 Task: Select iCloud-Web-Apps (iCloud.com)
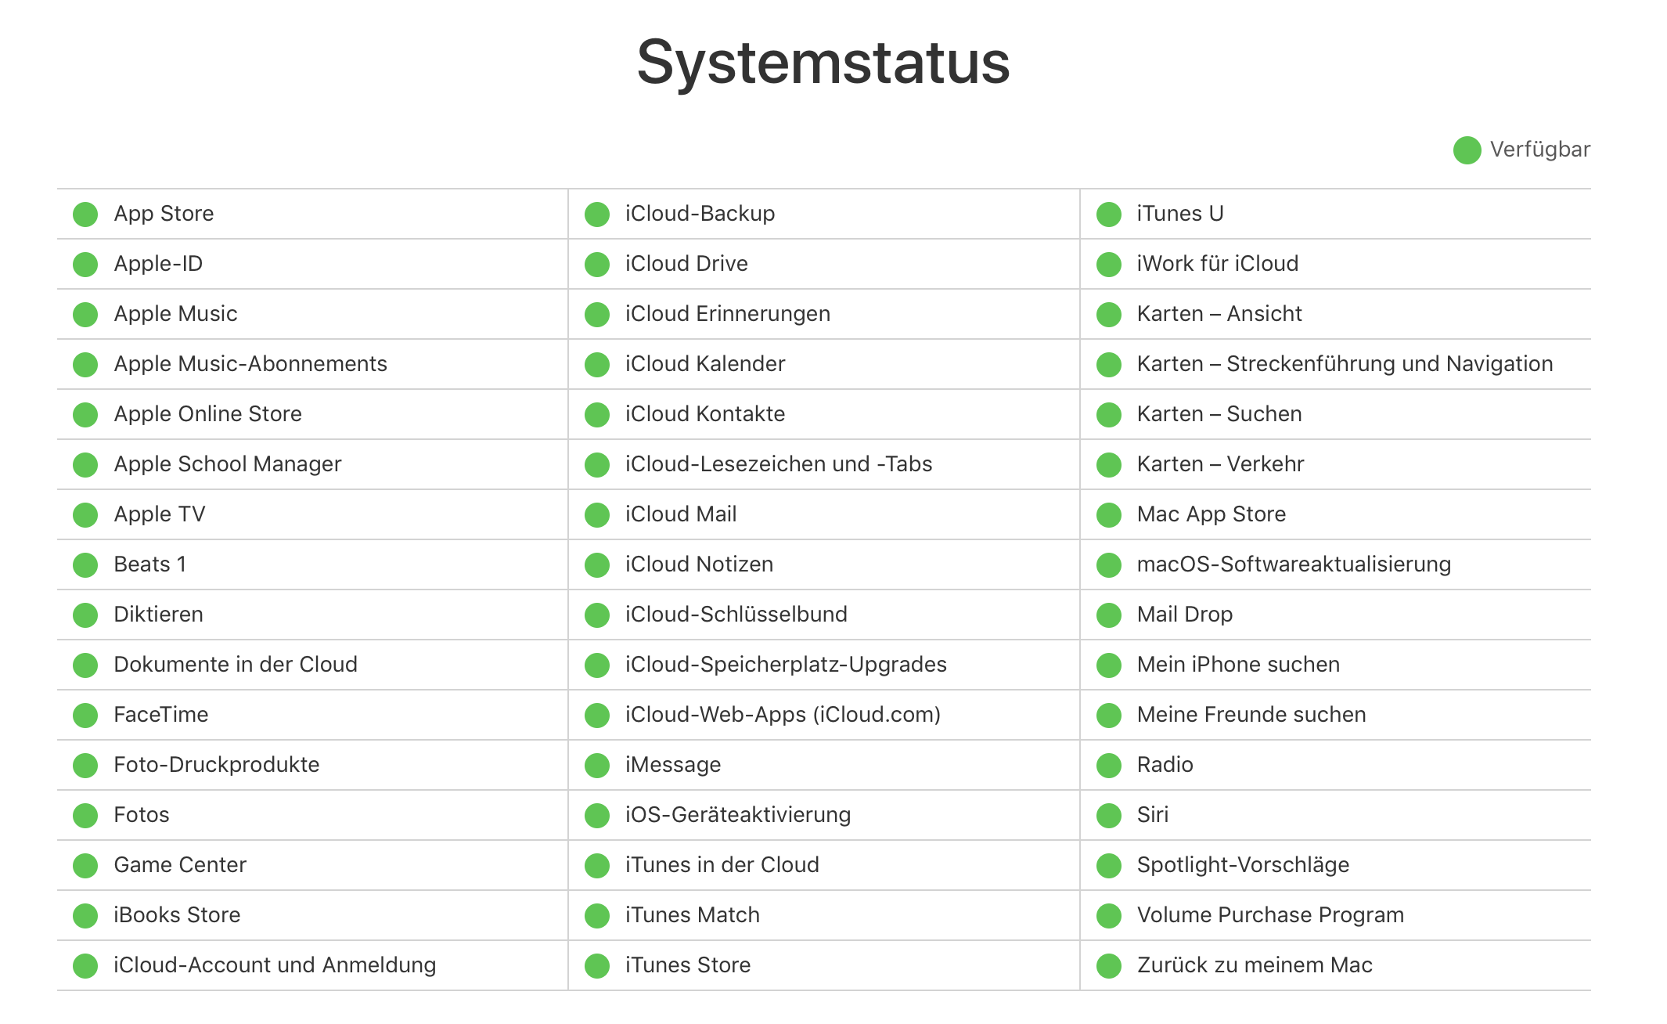[x=783, y=715]
